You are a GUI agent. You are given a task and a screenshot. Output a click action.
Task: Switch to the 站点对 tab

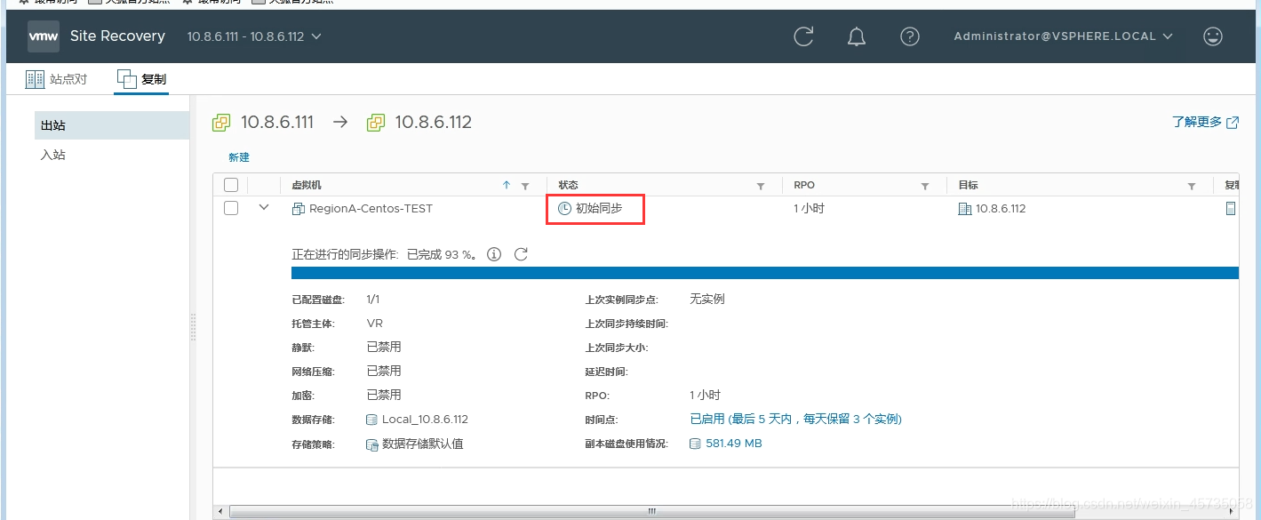coord(57,79)
